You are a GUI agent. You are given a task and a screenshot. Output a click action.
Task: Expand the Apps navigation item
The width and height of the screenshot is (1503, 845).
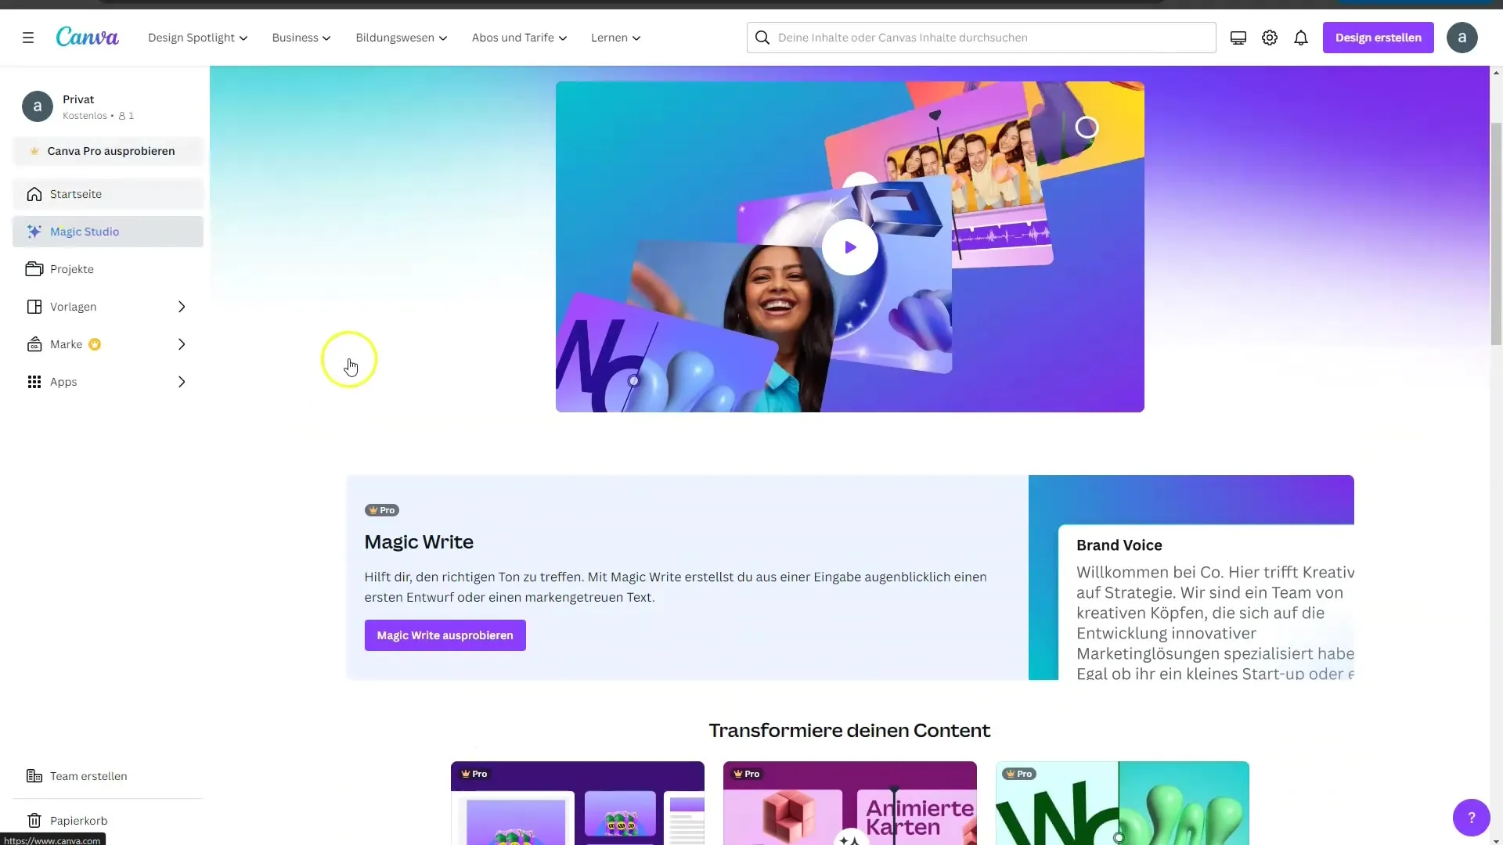click(182, 382)
